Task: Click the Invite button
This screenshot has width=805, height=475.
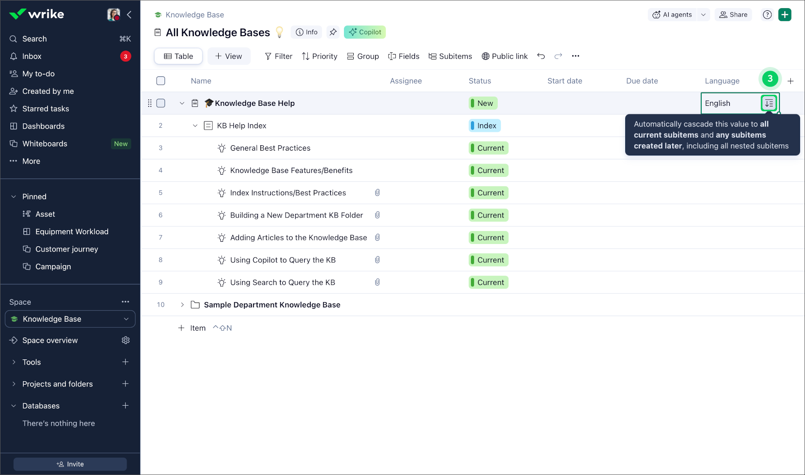Action: 70,464
